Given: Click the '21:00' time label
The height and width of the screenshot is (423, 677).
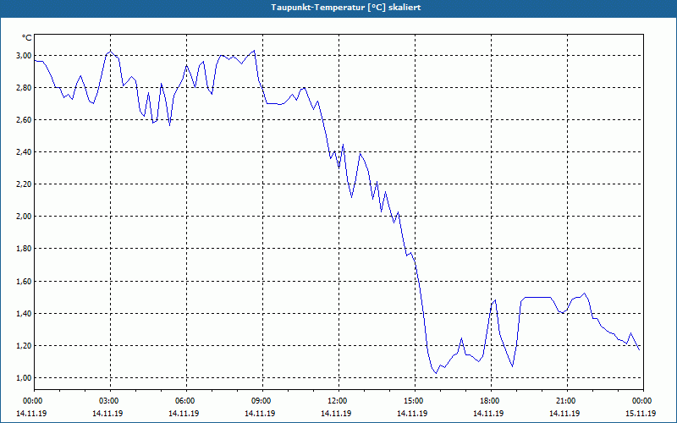Looking at the screenshot, I should [x=565, y=401].
